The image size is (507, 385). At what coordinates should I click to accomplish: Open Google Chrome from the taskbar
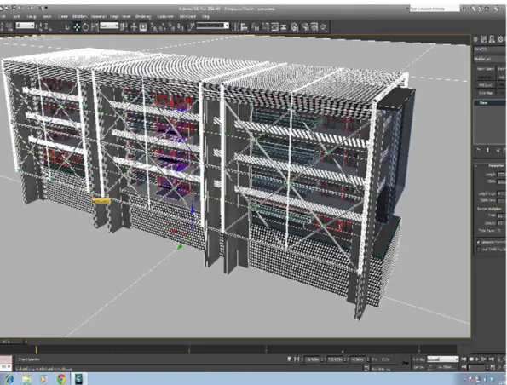pos(61,379)
